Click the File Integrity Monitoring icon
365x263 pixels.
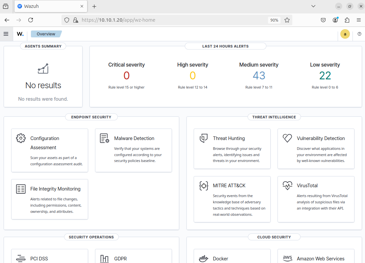tap(21, 189)
